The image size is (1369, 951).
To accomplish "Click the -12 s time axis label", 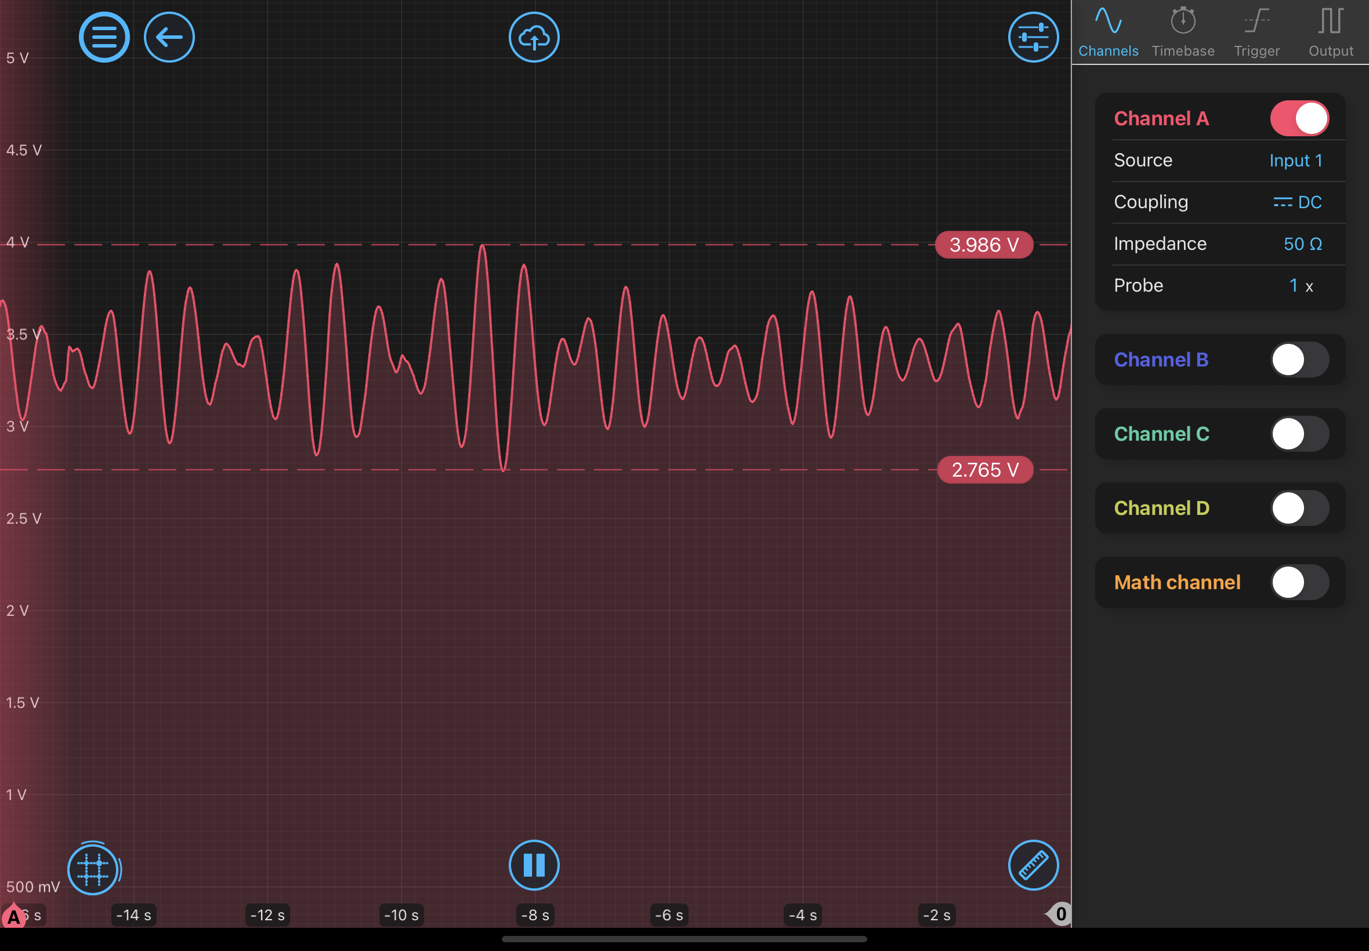I will point(267,914).
